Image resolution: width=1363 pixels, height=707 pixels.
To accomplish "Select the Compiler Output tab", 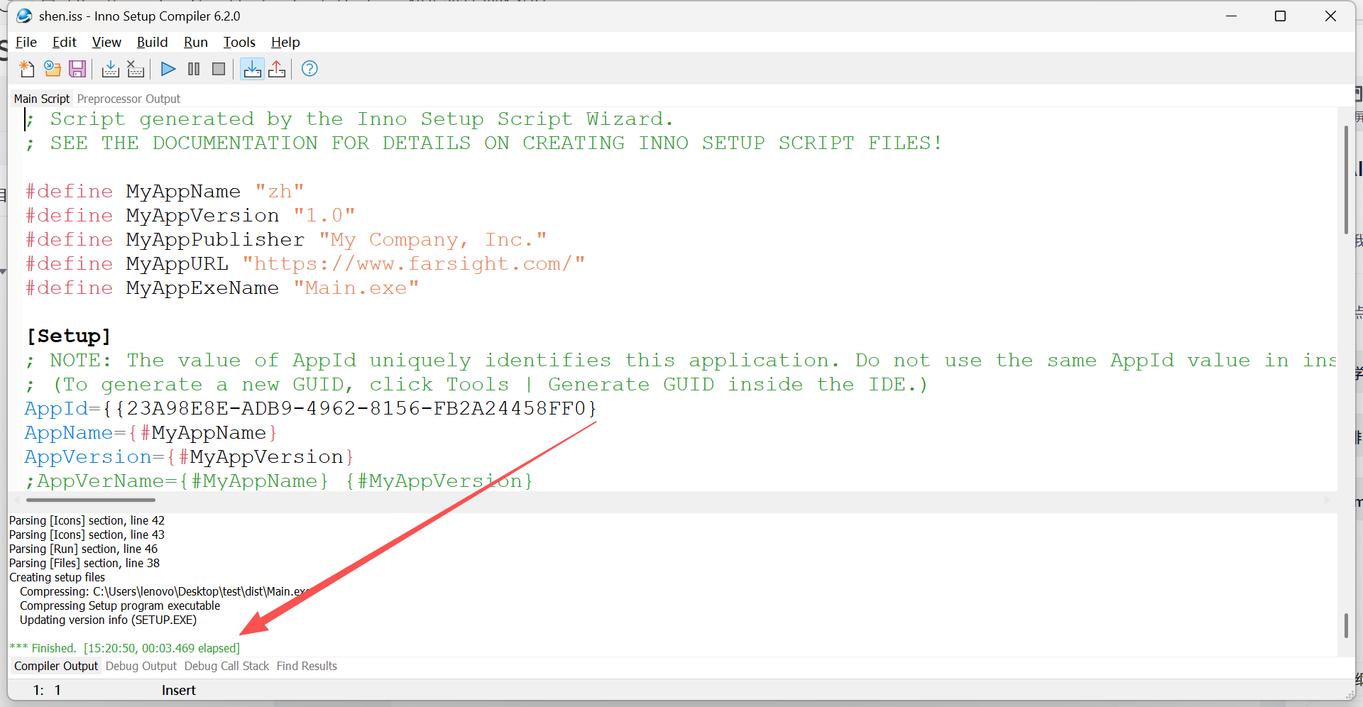I will 56,666.
